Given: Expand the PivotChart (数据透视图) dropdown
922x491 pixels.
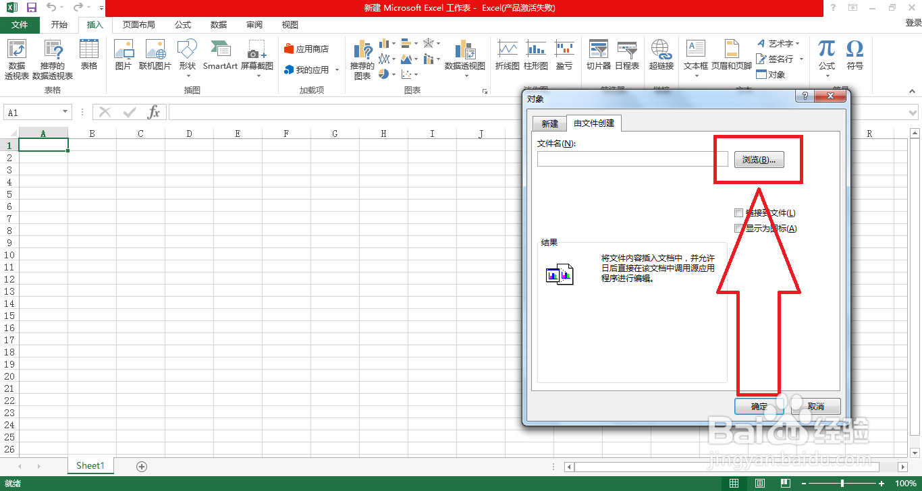Looking at the screenshot, I should [x=466, y=76].
